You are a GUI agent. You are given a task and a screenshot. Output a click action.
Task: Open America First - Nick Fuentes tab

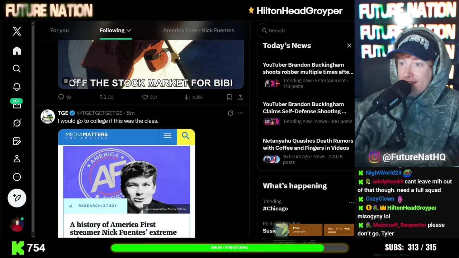click(198, 30)
